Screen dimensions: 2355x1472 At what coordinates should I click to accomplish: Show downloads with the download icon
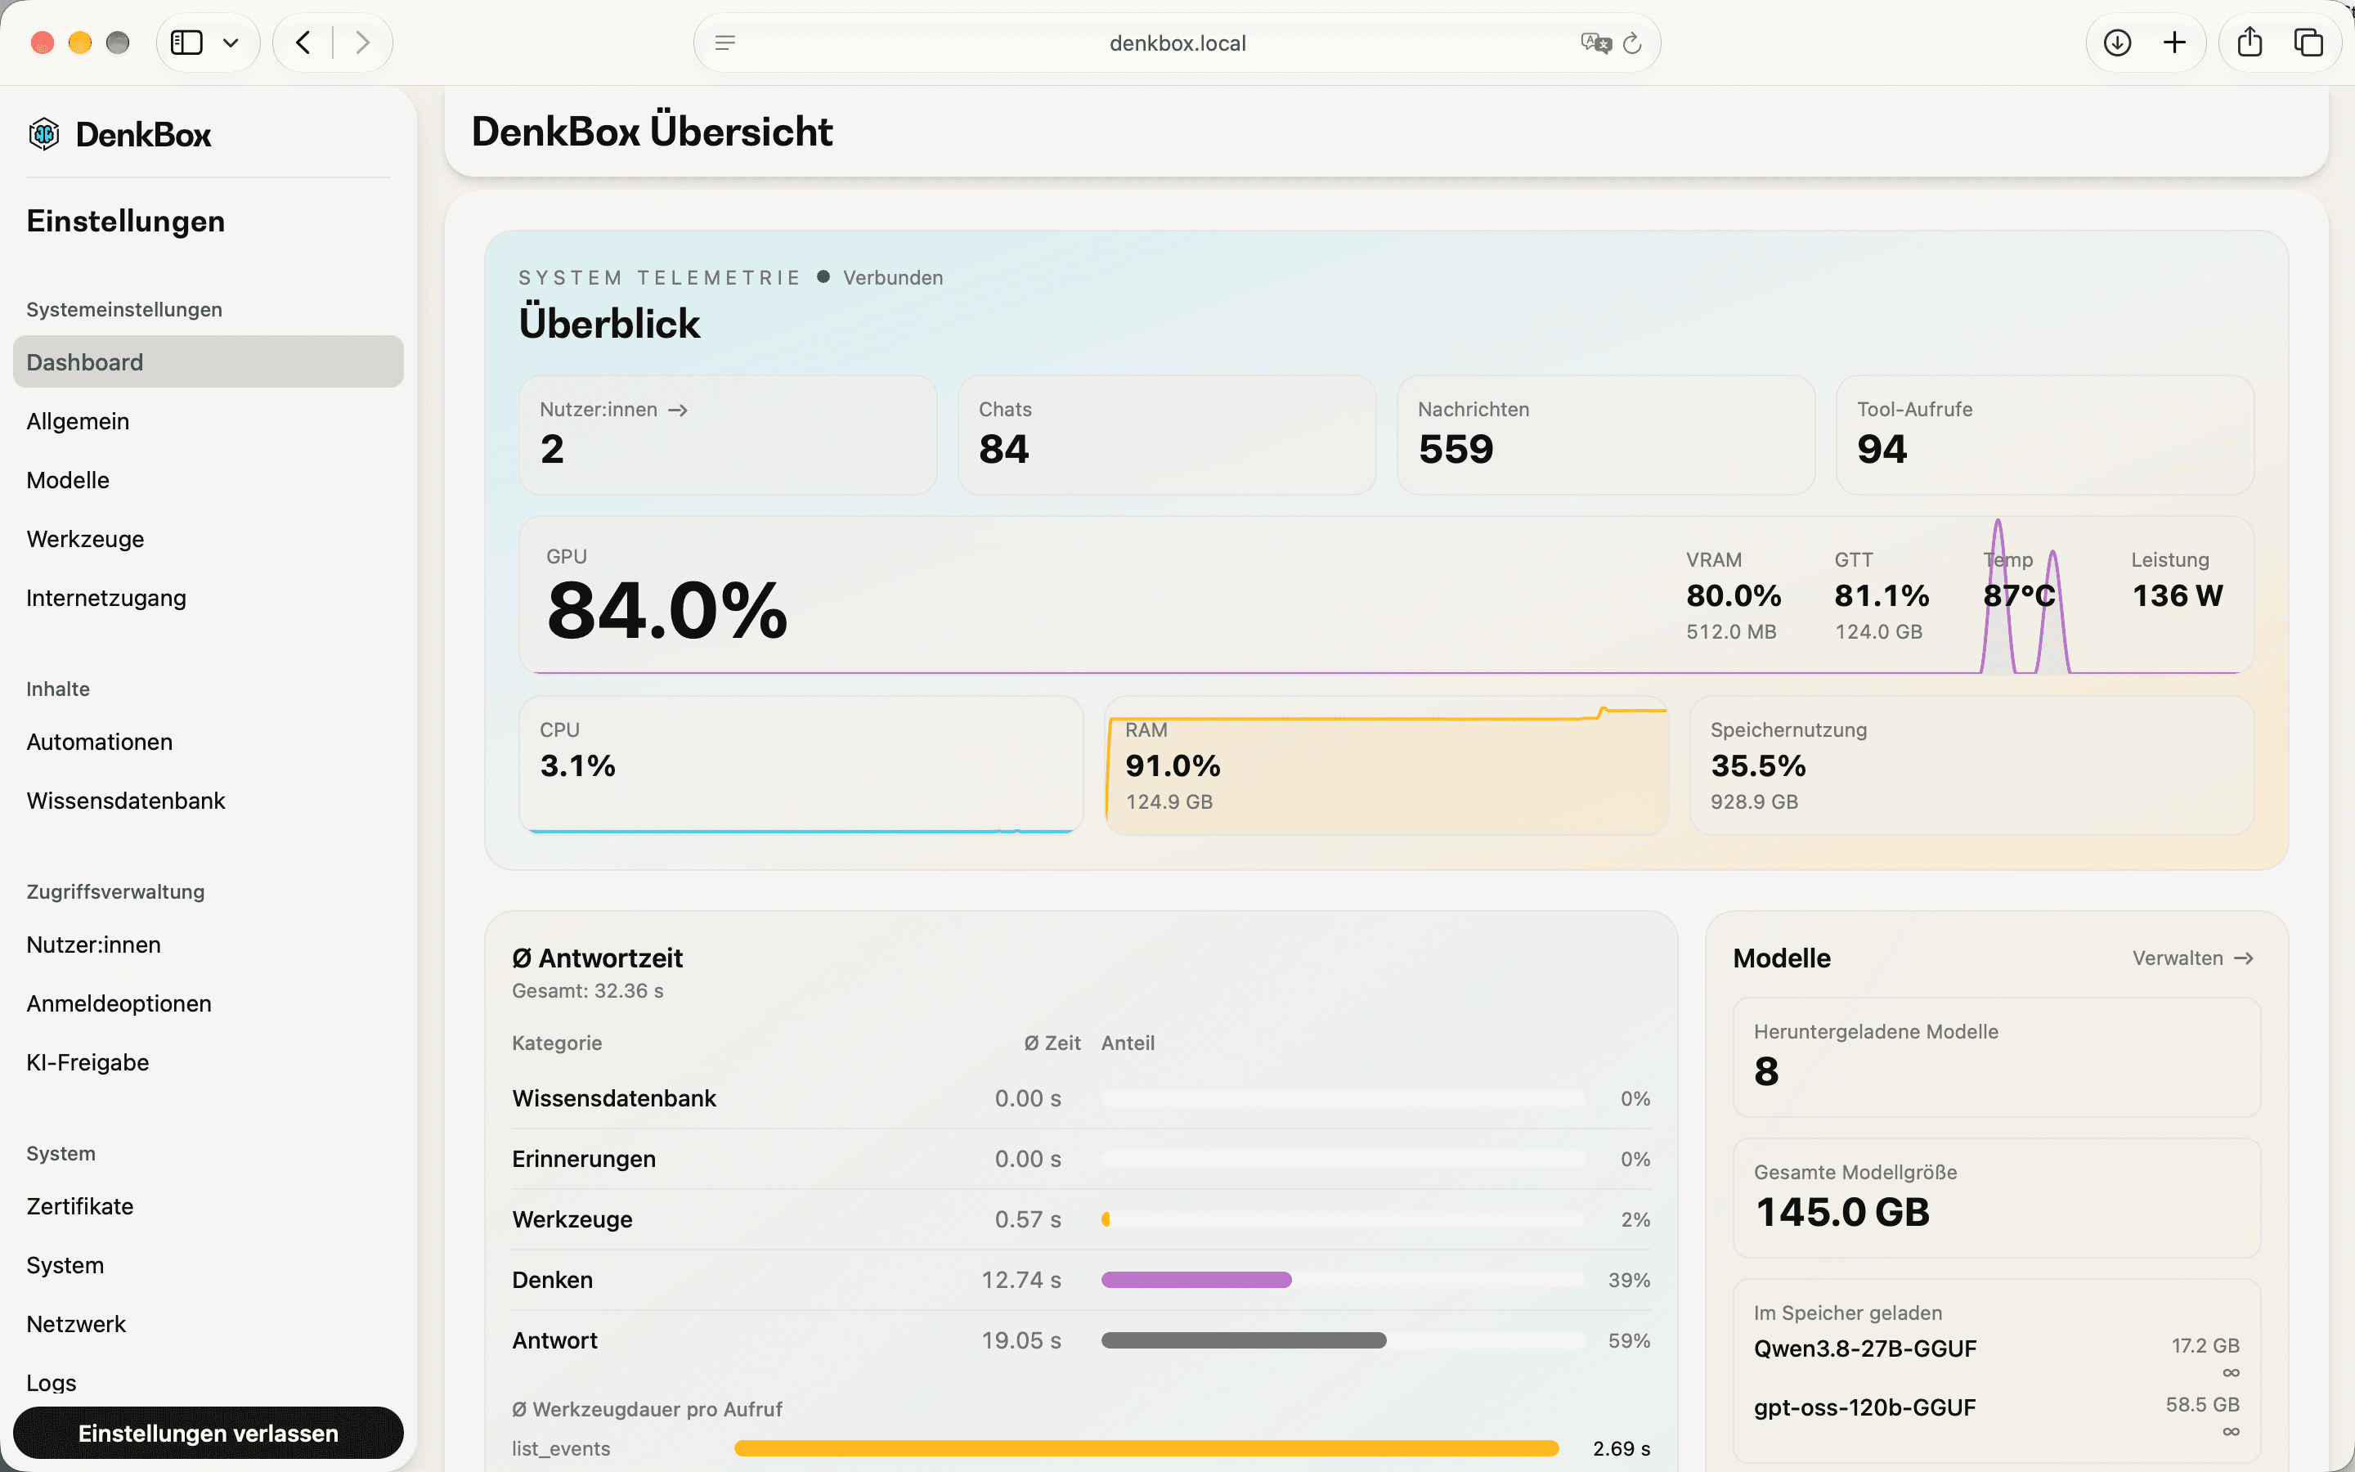coord(2118,43)
